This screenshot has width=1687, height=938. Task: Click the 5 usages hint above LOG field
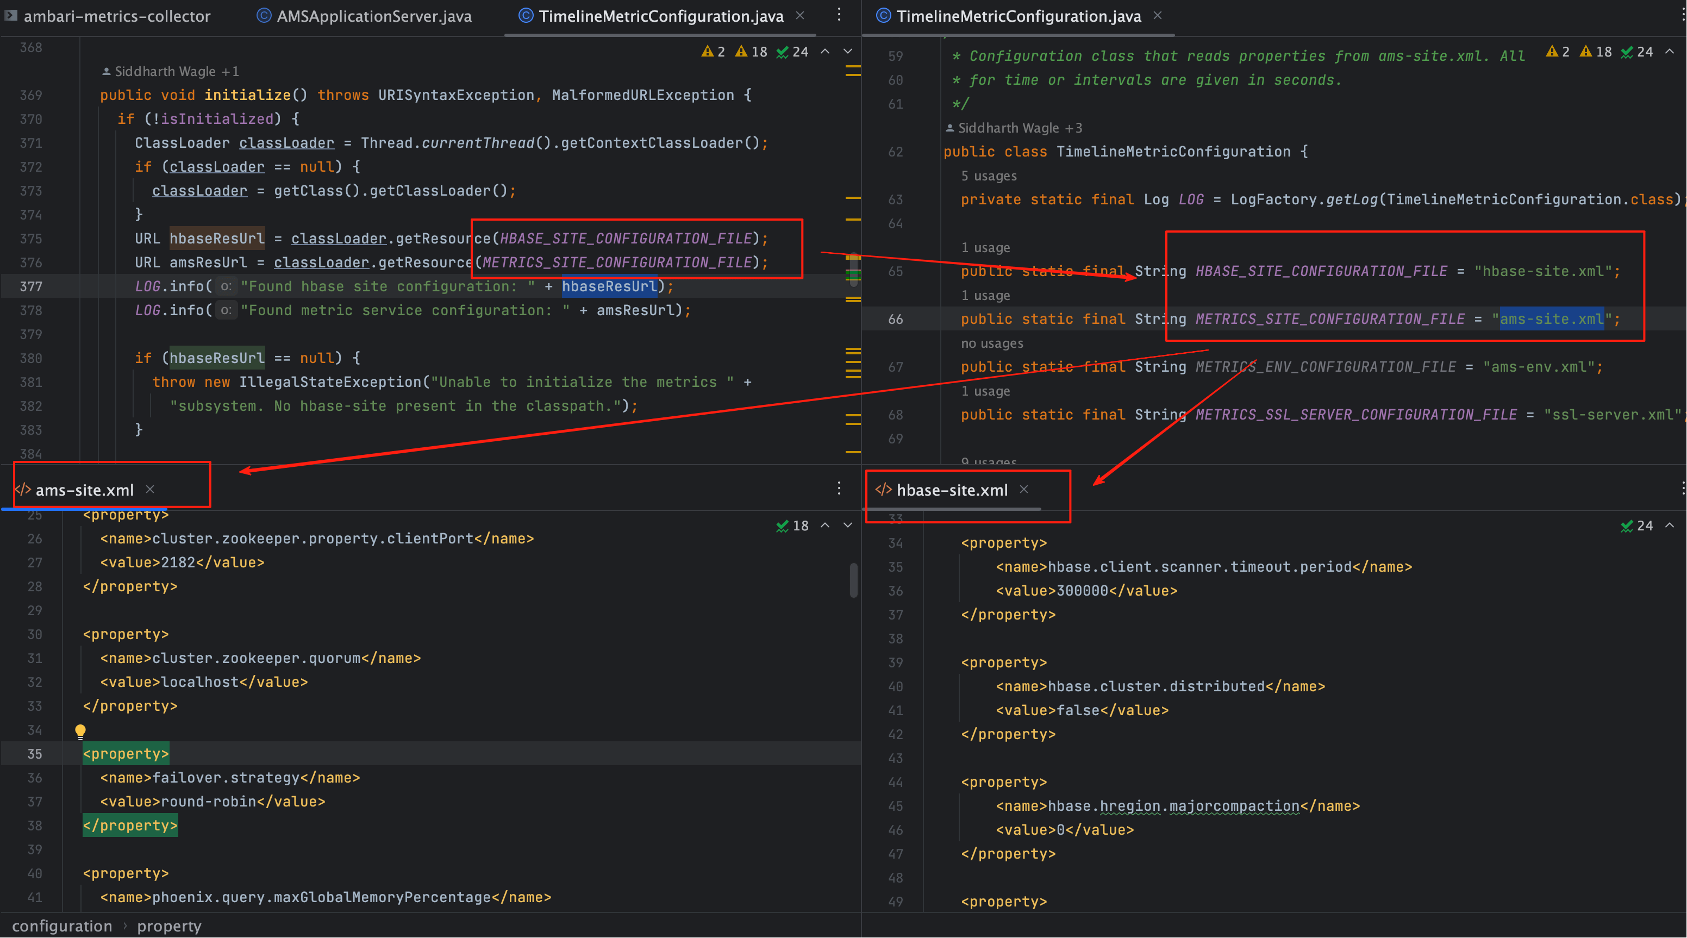point(989,176)
